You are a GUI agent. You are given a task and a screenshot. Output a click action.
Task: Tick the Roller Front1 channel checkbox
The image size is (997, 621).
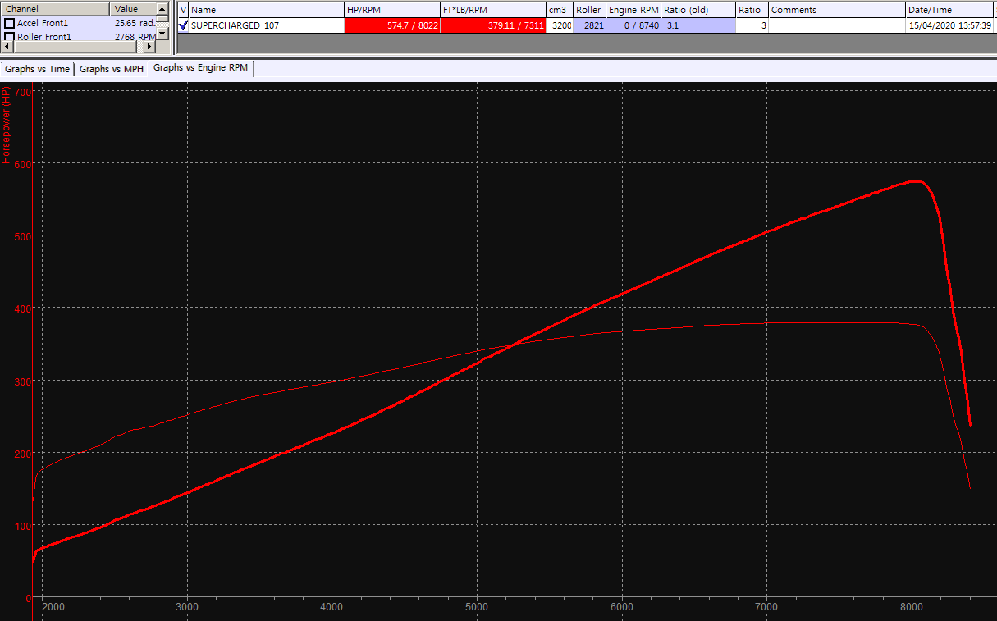(x=10, y=37)
